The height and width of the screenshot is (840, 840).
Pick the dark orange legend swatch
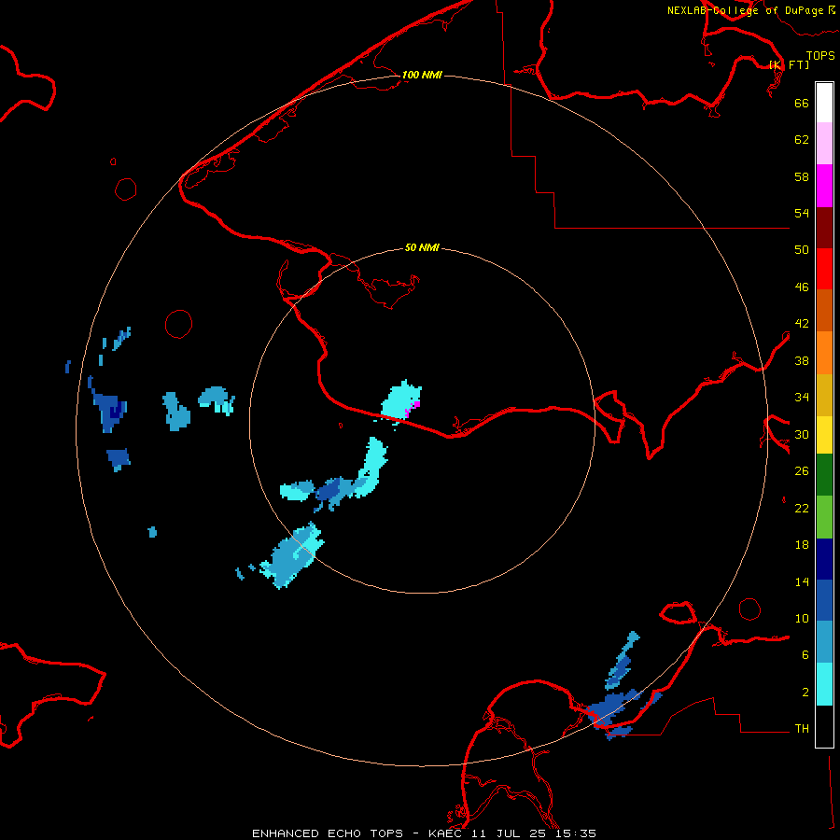click(824, 310)
